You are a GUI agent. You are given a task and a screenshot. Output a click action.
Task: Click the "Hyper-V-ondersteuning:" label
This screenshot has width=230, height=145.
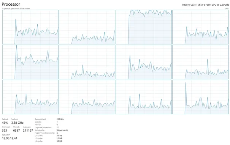(x=44, y=133)
